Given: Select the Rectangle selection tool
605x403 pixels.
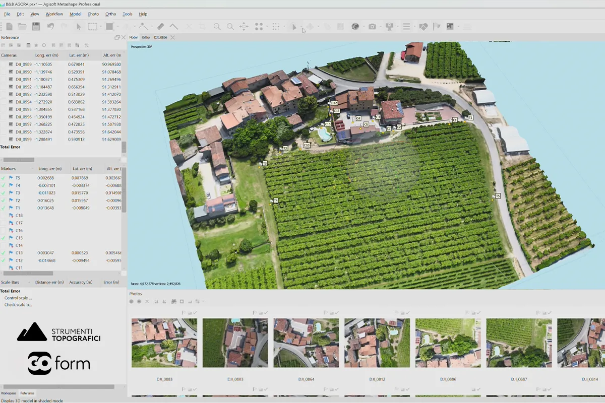Looking at the screenshot, I should click(x=93, y=26).
